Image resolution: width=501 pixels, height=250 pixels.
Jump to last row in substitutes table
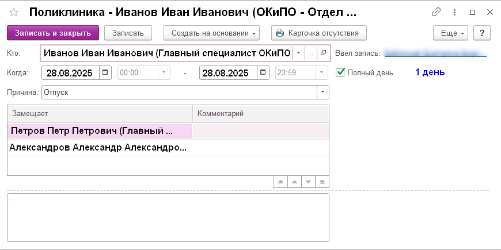point(322,182)
